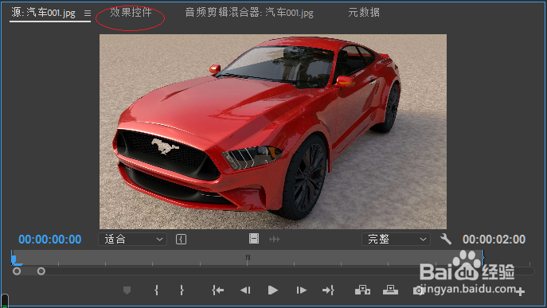Click the left zoom scroll bar handle
Image resolution: width=547 pixels, height=308 pixels.
click(x=17, y=271)
